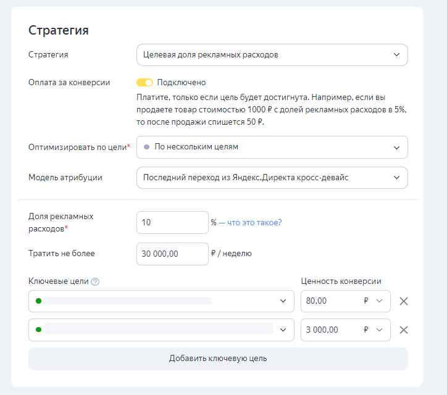Click the green dot in first key goal
This screenshot has width=447, height=395.
(x=38, y=301)
